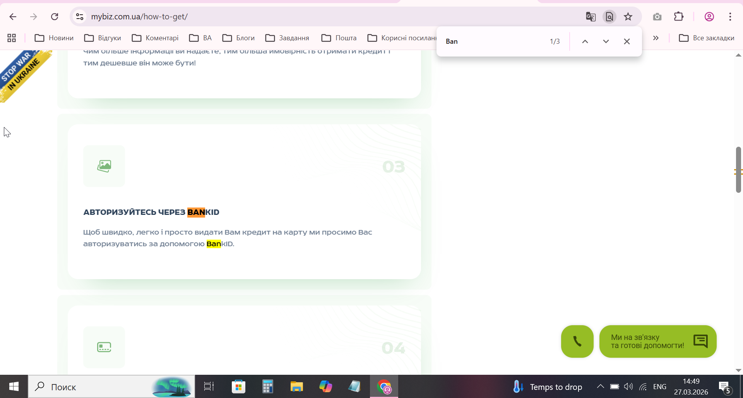
Task: Switch to the Chrome taskbar window
Action: (384, 386)
